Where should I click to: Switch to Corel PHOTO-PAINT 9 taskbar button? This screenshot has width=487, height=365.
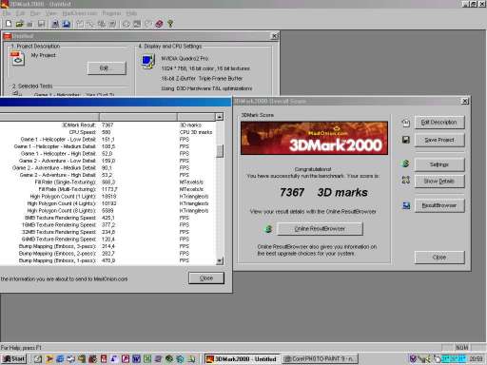[x=320, y=358]
